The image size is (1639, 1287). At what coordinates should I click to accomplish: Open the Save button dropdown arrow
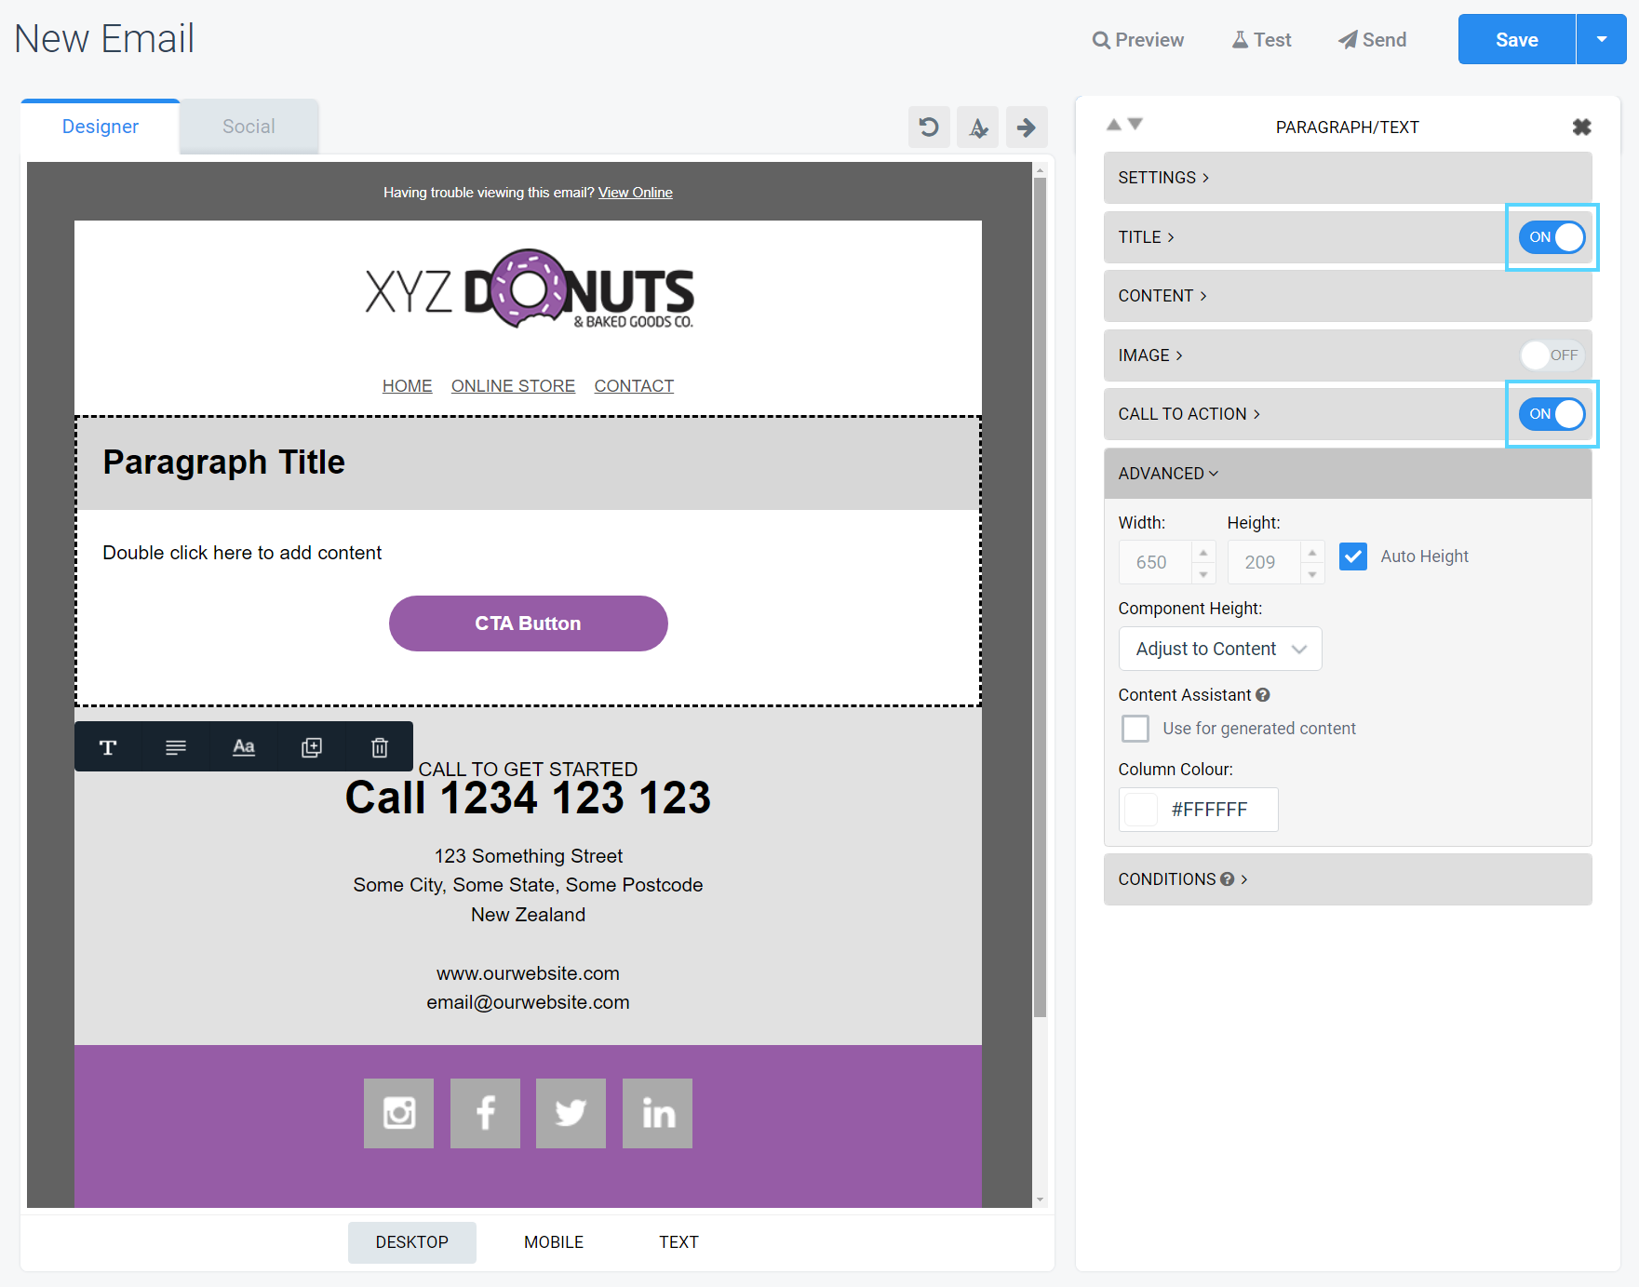(x=1602, y=39)
